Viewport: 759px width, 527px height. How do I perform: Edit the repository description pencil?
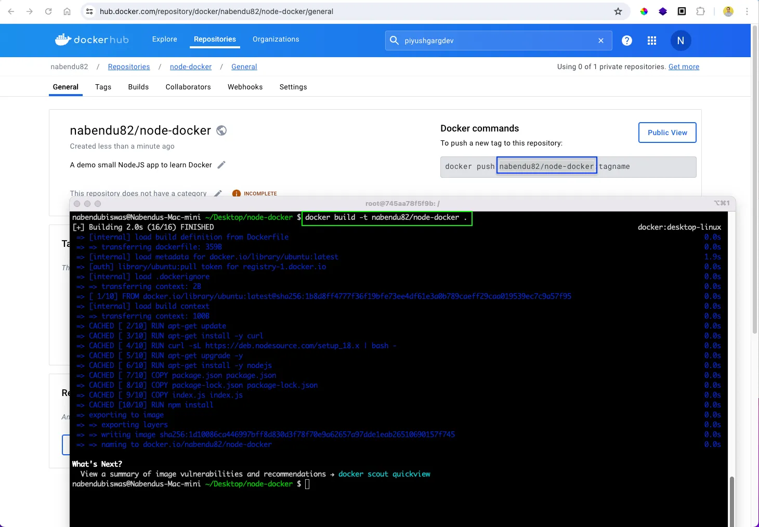[x=221, y=165]
